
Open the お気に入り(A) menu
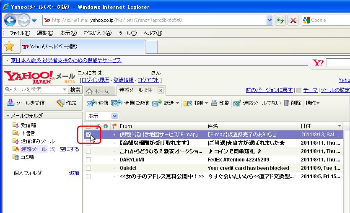(x=97, y=33)
